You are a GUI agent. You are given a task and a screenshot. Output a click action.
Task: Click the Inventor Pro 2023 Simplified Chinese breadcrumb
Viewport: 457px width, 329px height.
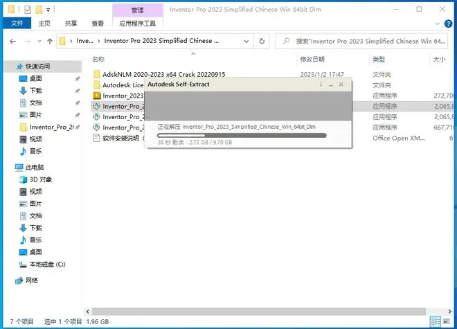click(x=161, y=41)
